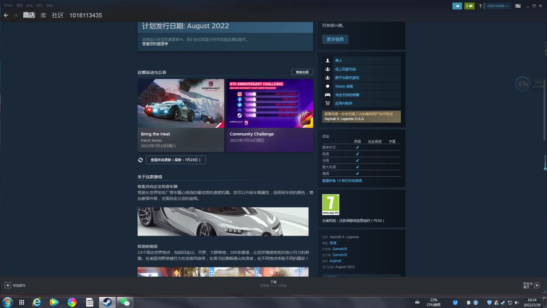Open the green inbox notifications button

[469, 6]
